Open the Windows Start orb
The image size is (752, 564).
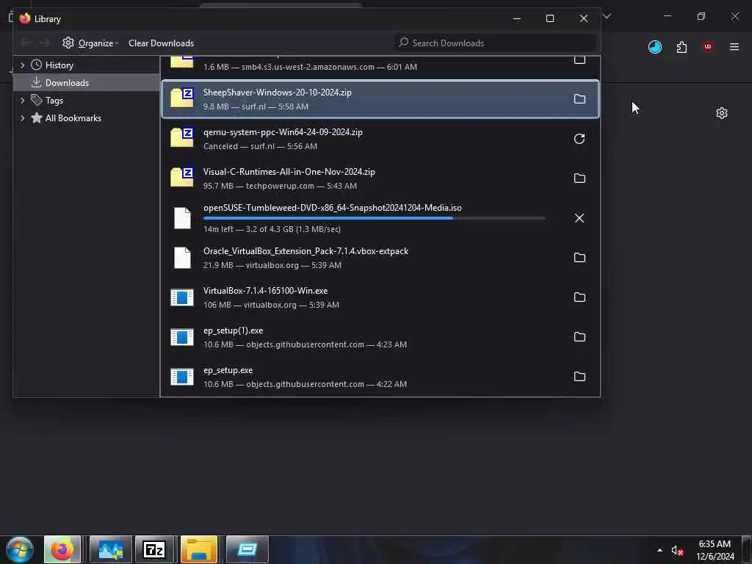(20, 549)
